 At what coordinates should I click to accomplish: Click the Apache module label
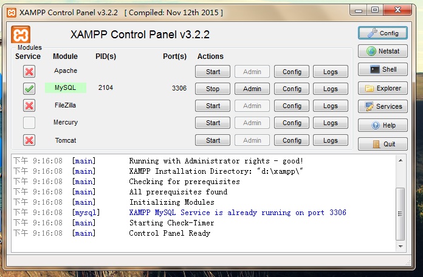(x=66, y=70)
